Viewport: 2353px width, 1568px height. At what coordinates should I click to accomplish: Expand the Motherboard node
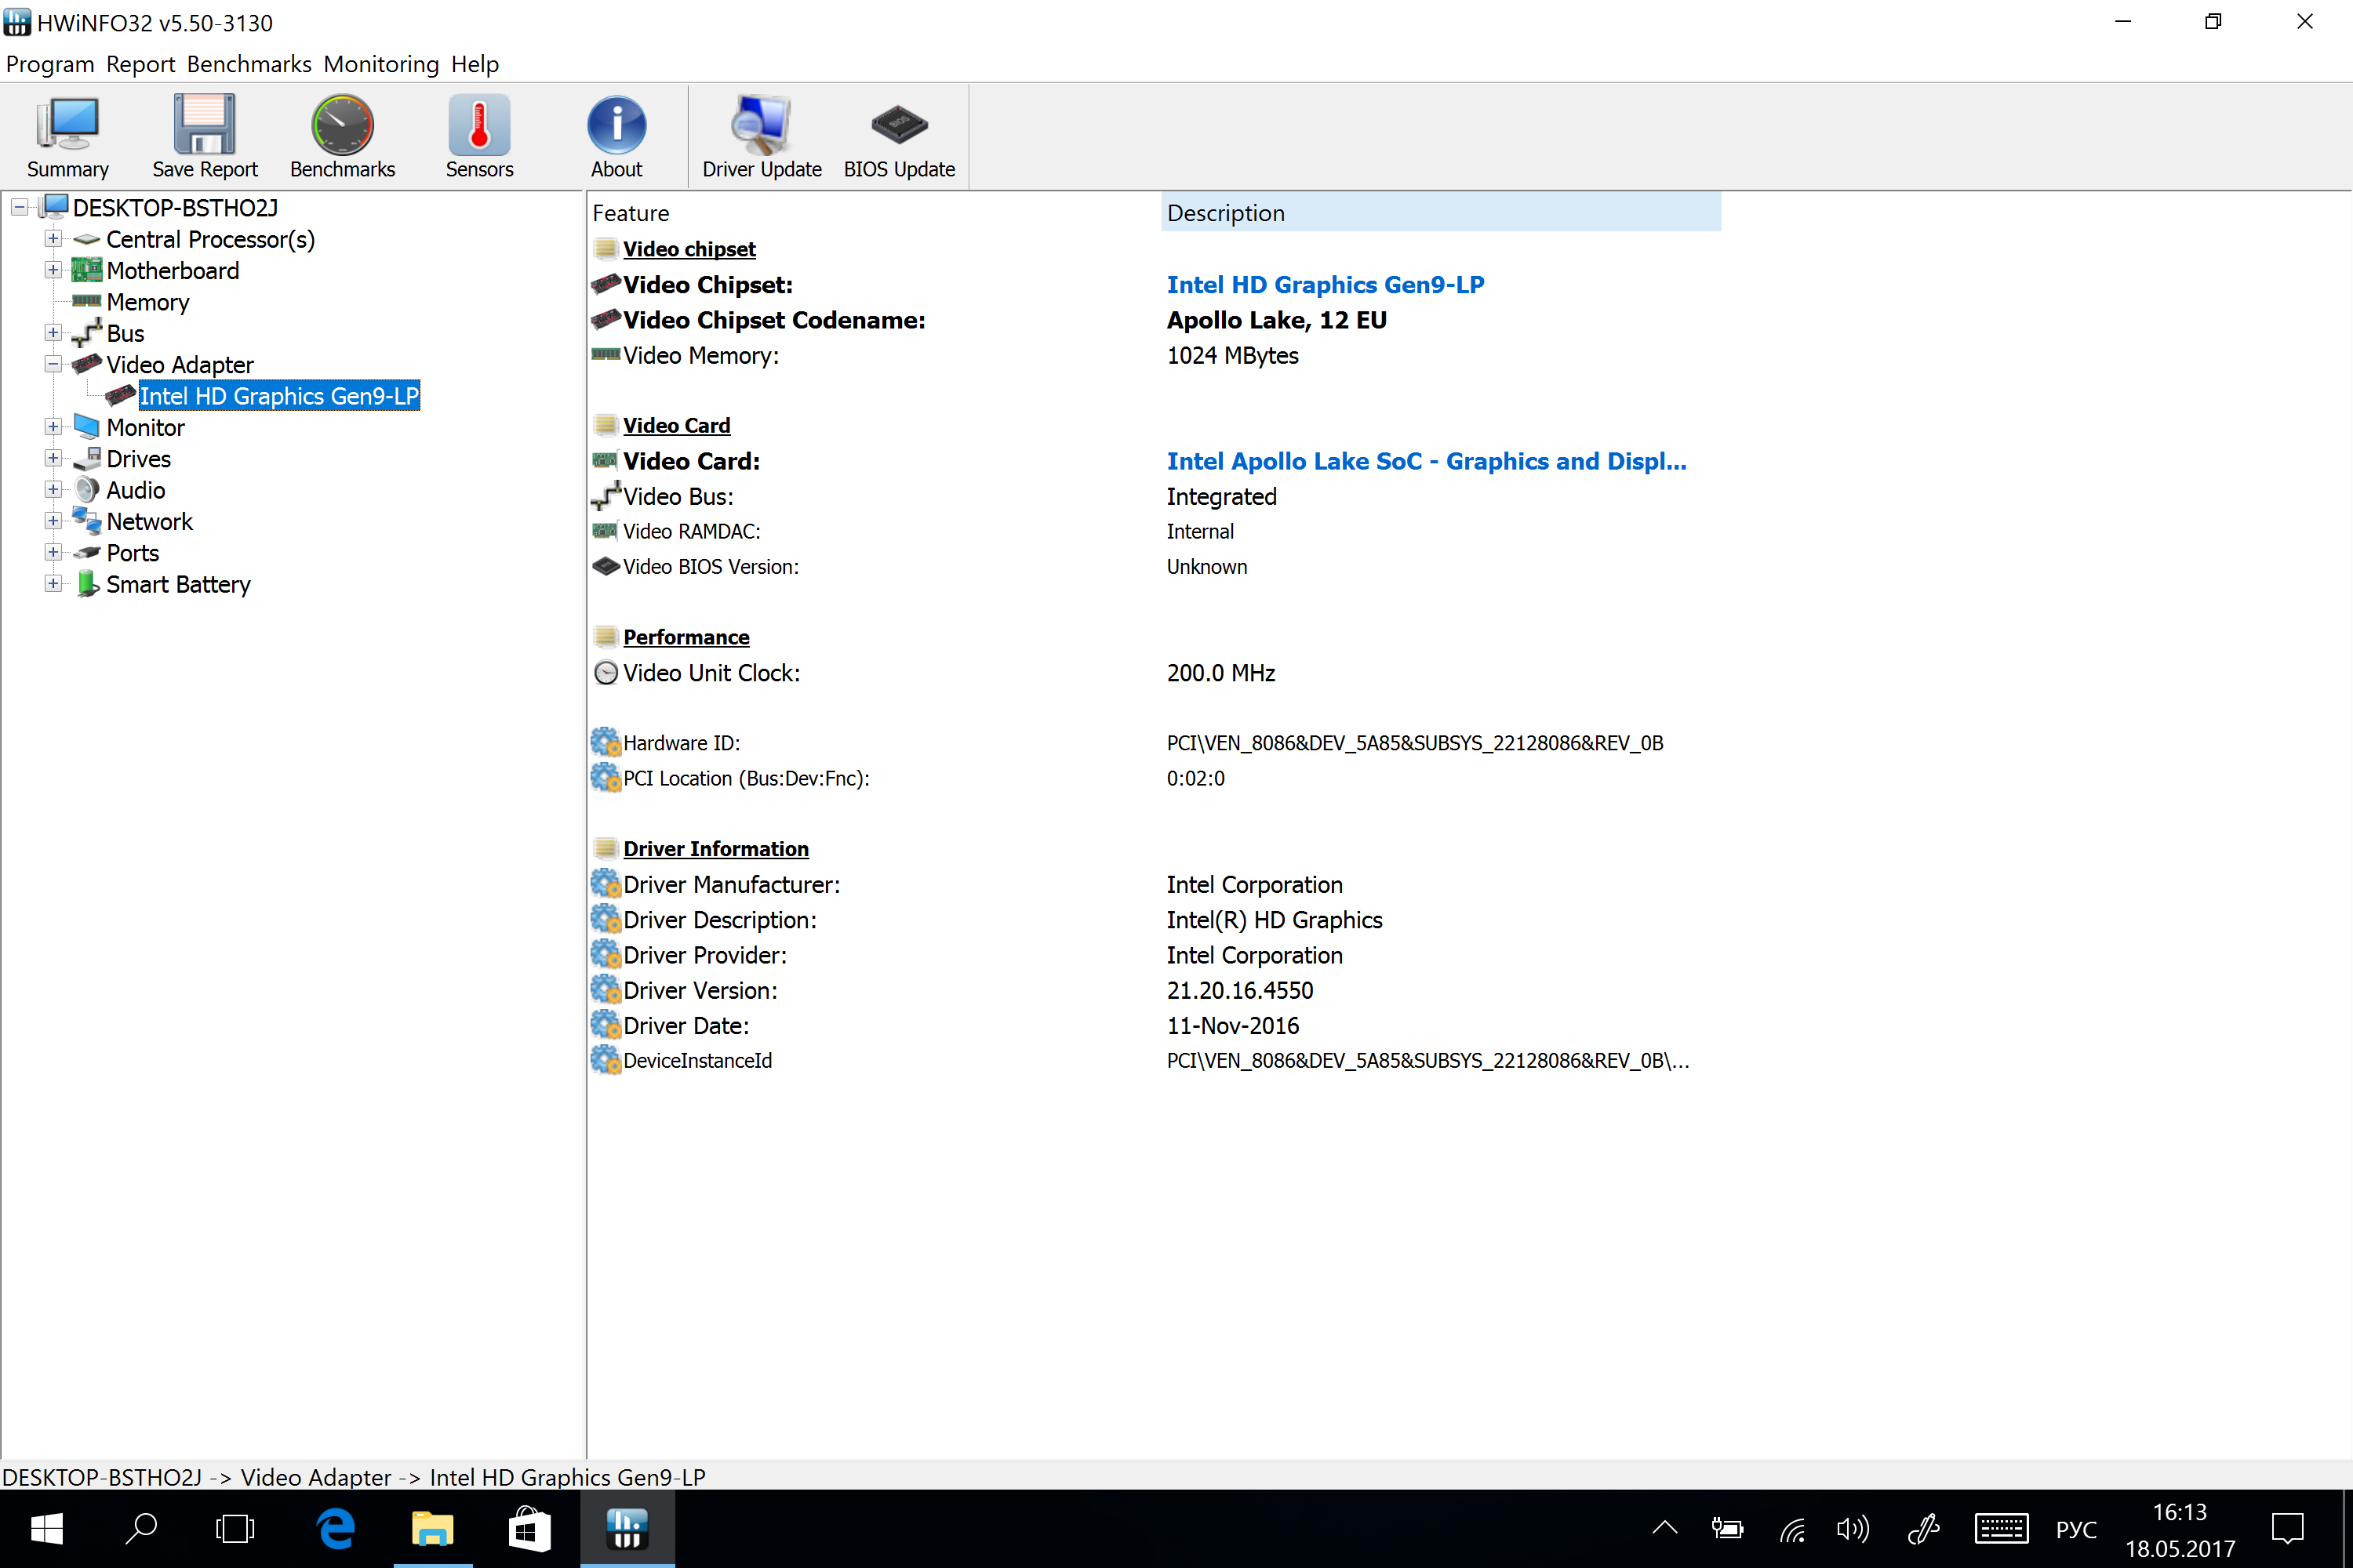coord(53,271)
